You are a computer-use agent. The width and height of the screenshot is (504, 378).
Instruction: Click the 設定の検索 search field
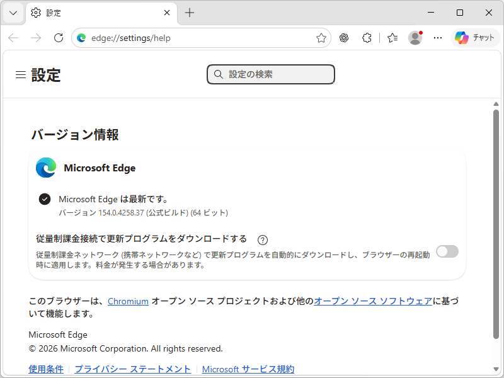click(271, 74)
